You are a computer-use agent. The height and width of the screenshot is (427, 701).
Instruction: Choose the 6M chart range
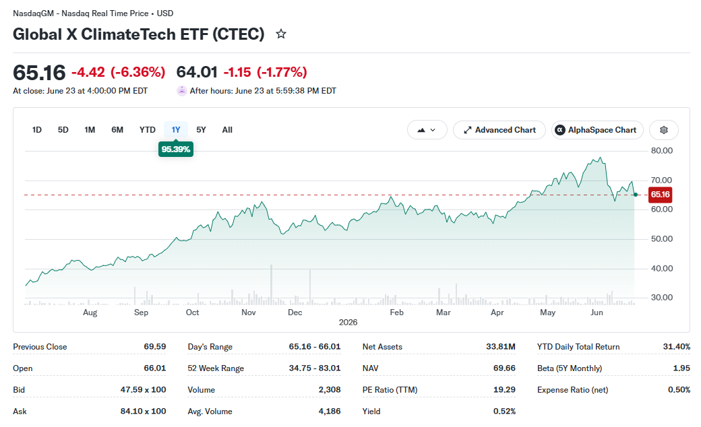[x=117, y=130]
